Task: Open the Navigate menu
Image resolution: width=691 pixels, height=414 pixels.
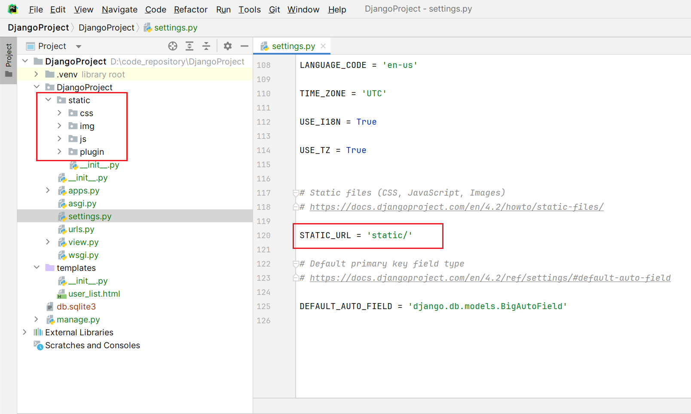Action: [x=119, y=9]
